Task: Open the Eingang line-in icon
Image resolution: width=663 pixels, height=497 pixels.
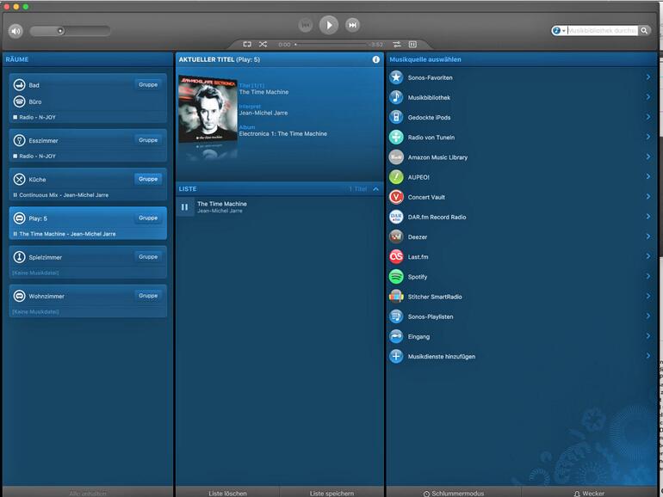Action: point(396,336)
